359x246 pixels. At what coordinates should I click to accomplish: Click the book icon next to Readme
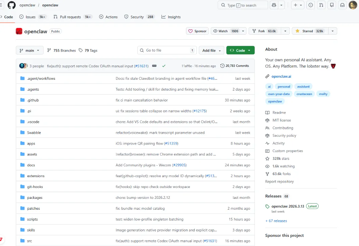(267, 112)
